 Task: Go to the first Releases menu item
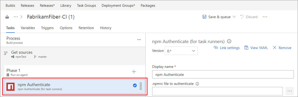click(x=27, y=5)
